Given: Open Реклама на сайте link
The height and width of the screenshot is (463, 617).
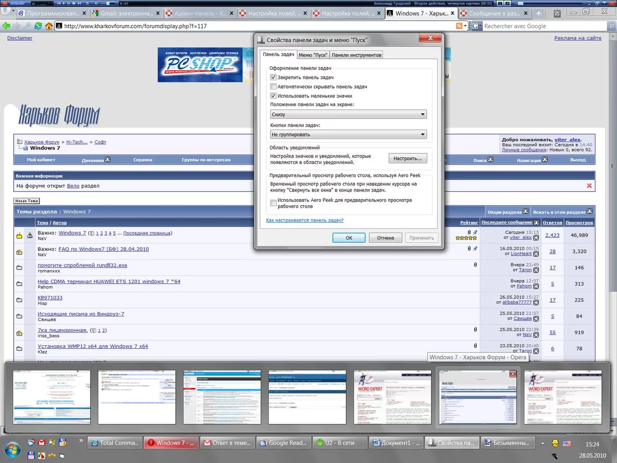Looking at the screenshot, I should click(578, 38).
